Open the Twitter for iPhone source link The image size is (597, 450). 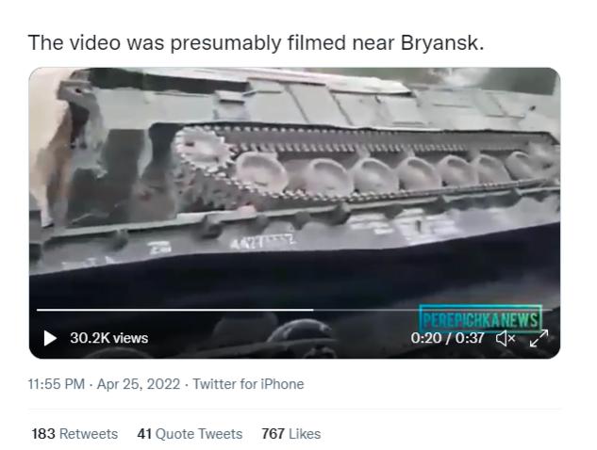(x=248, y=384)
